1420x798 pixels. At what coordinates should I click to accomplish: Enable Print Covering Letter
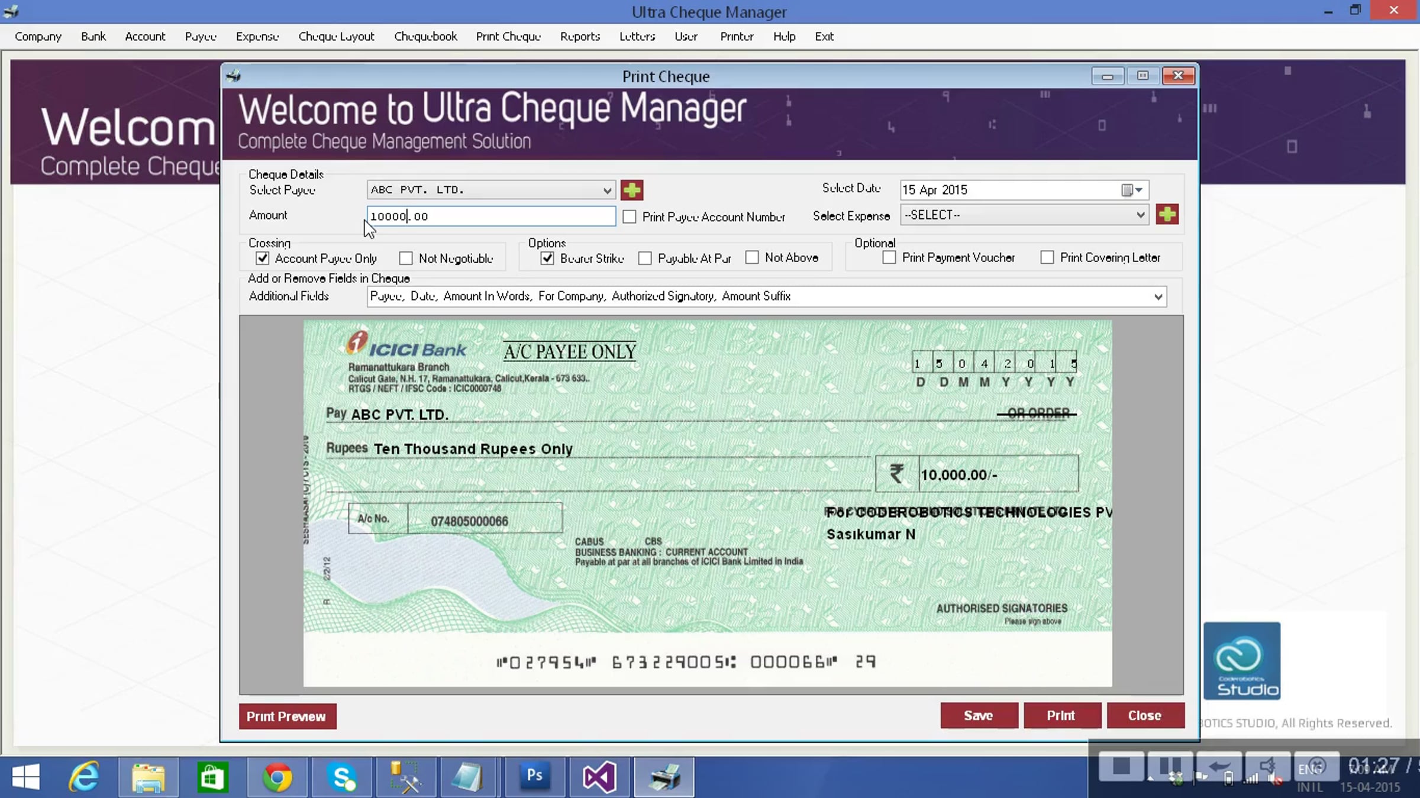[x=1047, y=257]
